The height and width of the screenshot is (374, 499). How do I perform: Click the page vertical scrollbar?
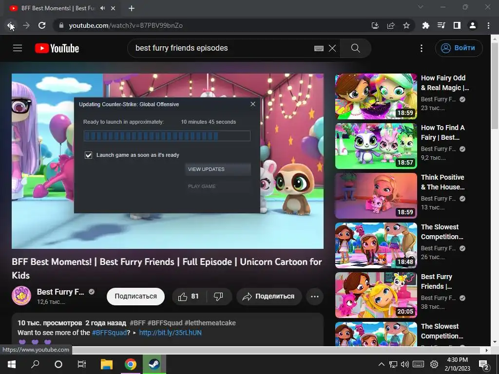click(x=495, y=86)
